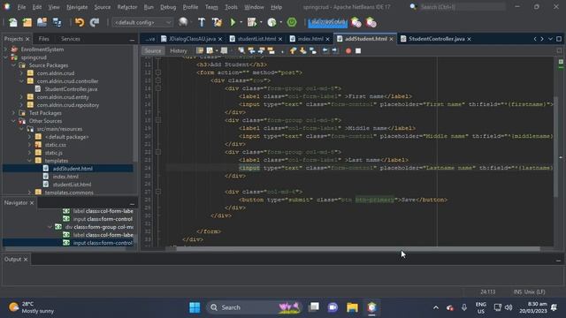566x318 pixels.
Task: Toggle code fold at line 18 div
Action: pos(158,120)
